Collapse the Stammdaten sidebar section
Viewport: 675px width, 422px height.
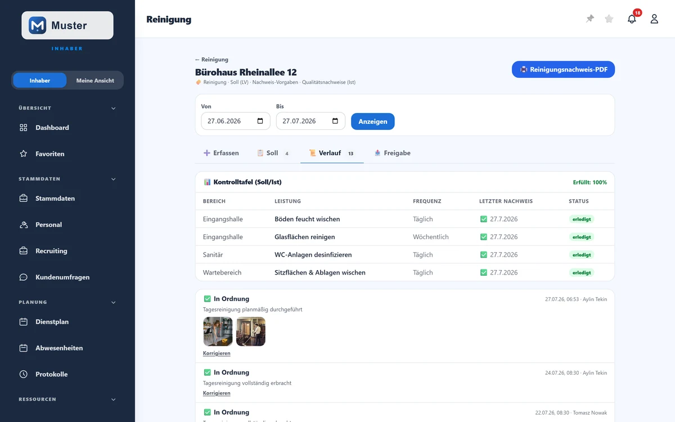(113, 179)
